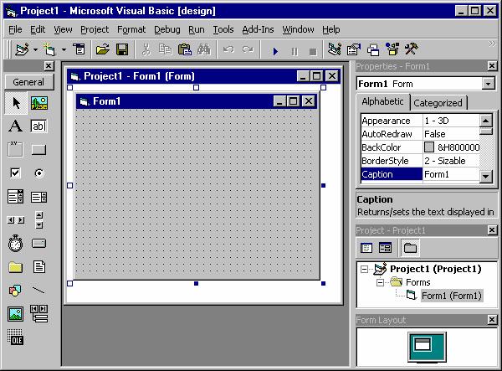
Task: Select the Caption property row
Action: point(420,174)
